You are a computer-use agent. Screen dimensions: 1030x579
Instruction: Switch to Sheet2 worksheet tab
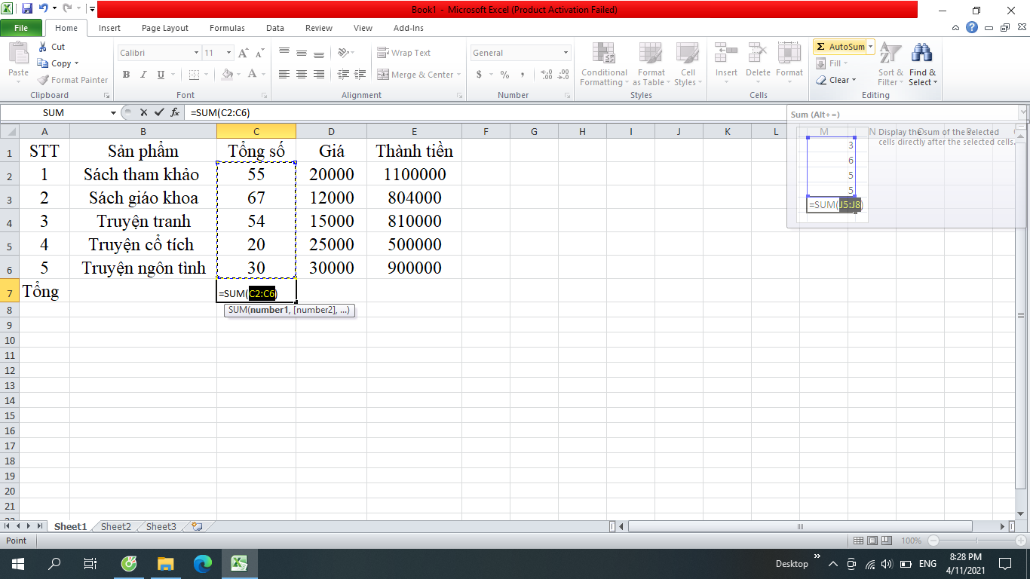click(x=116, y=527)
